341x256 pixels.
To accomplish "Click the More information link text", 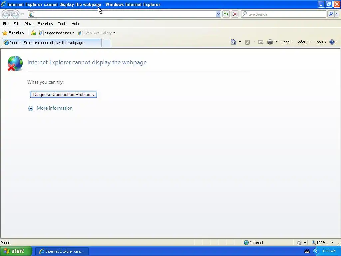I will point(55,108).
